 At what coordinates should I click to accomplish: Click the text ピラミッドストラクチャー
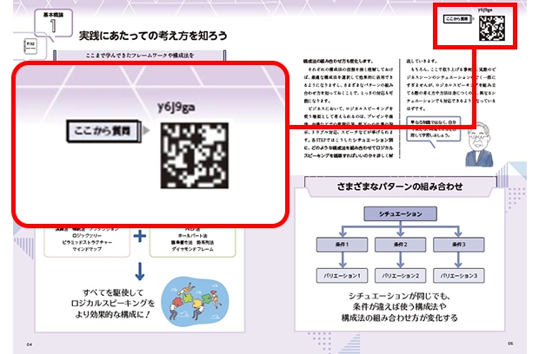[87, 243]
